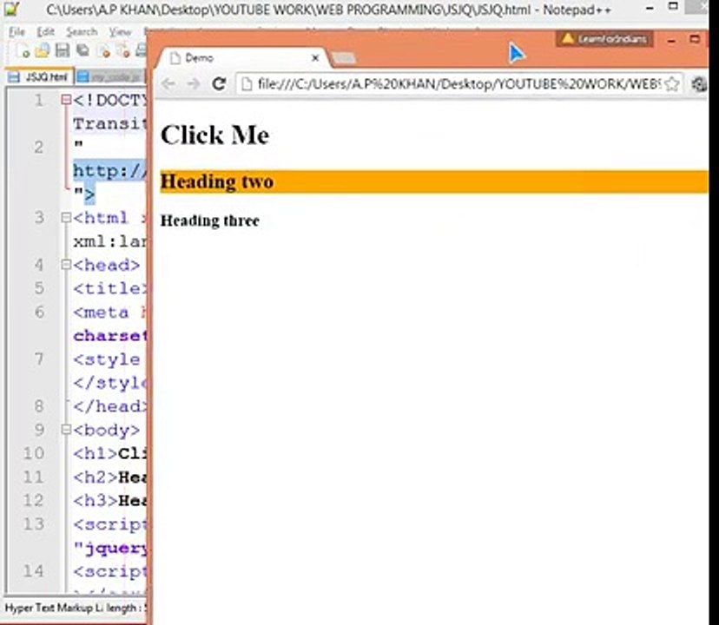Click the LearnForIndians profile button
Viewport: 719px width, 625px height.
605,39
